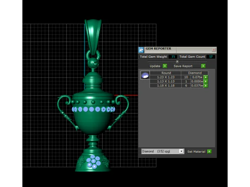Select the 1.18 X 1.18 size cell
The height and width of the screenshot is (187, 250).
[x=166, y=86]
